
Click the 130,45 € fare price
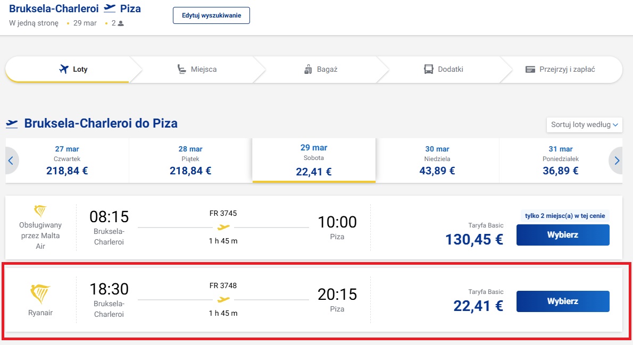point(474,239)
